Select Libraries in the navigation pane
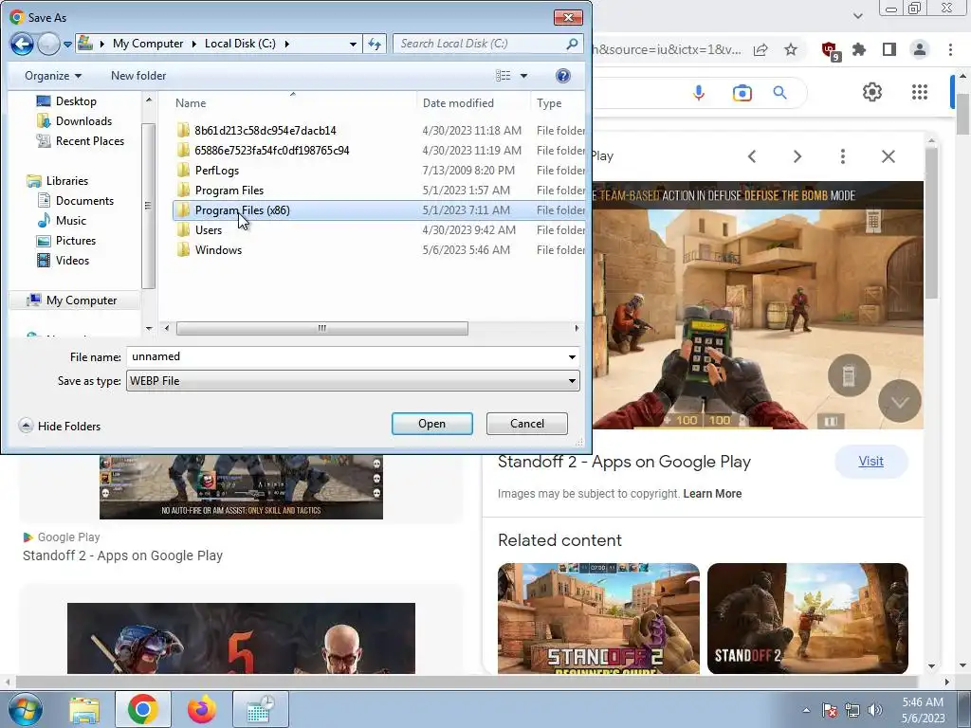The height and width of the screenshot is (728, 971). (x=67, y=181)
